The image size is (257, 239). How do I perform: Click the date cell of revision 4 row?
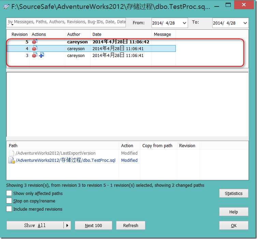pyautogui.click(x=118, y=48)
